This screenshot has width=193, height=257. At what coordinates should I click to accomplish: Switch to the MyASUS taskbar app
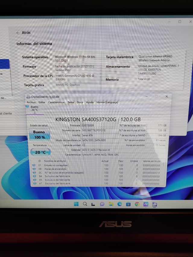click(x=146, y=204)
